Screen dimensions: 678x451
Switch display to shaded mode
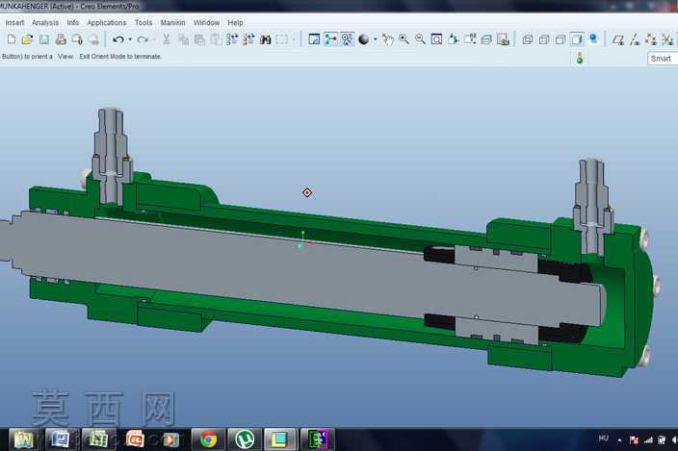pyautogui.click(x=577, y=39)
